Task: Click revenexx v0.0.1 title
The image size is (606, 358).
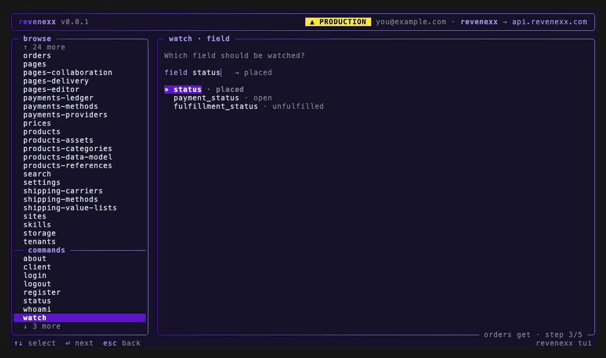Action: click(x=54, y=22)
